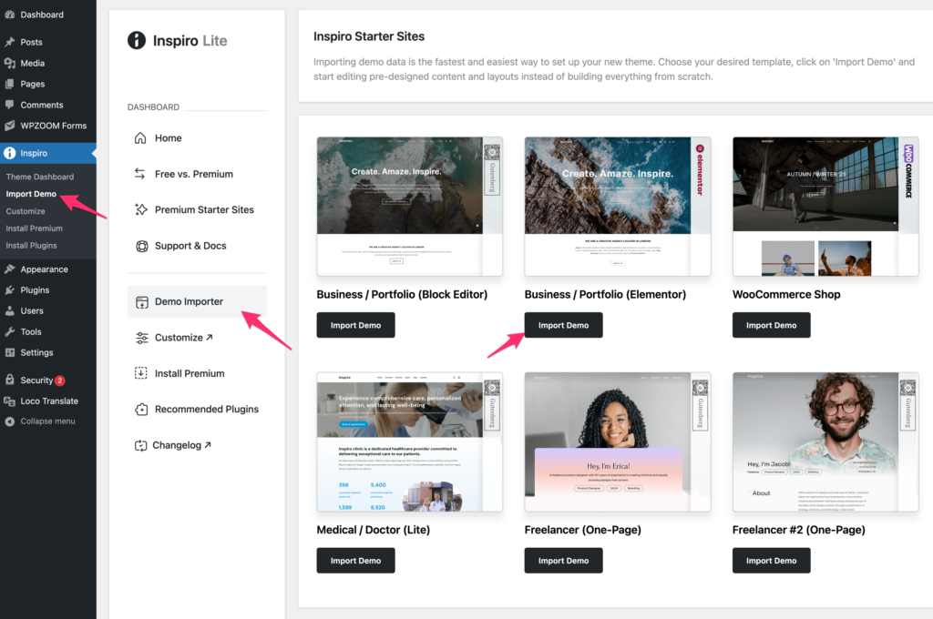Click the Home house icon

pyautogui.click(x=140, y=138)
